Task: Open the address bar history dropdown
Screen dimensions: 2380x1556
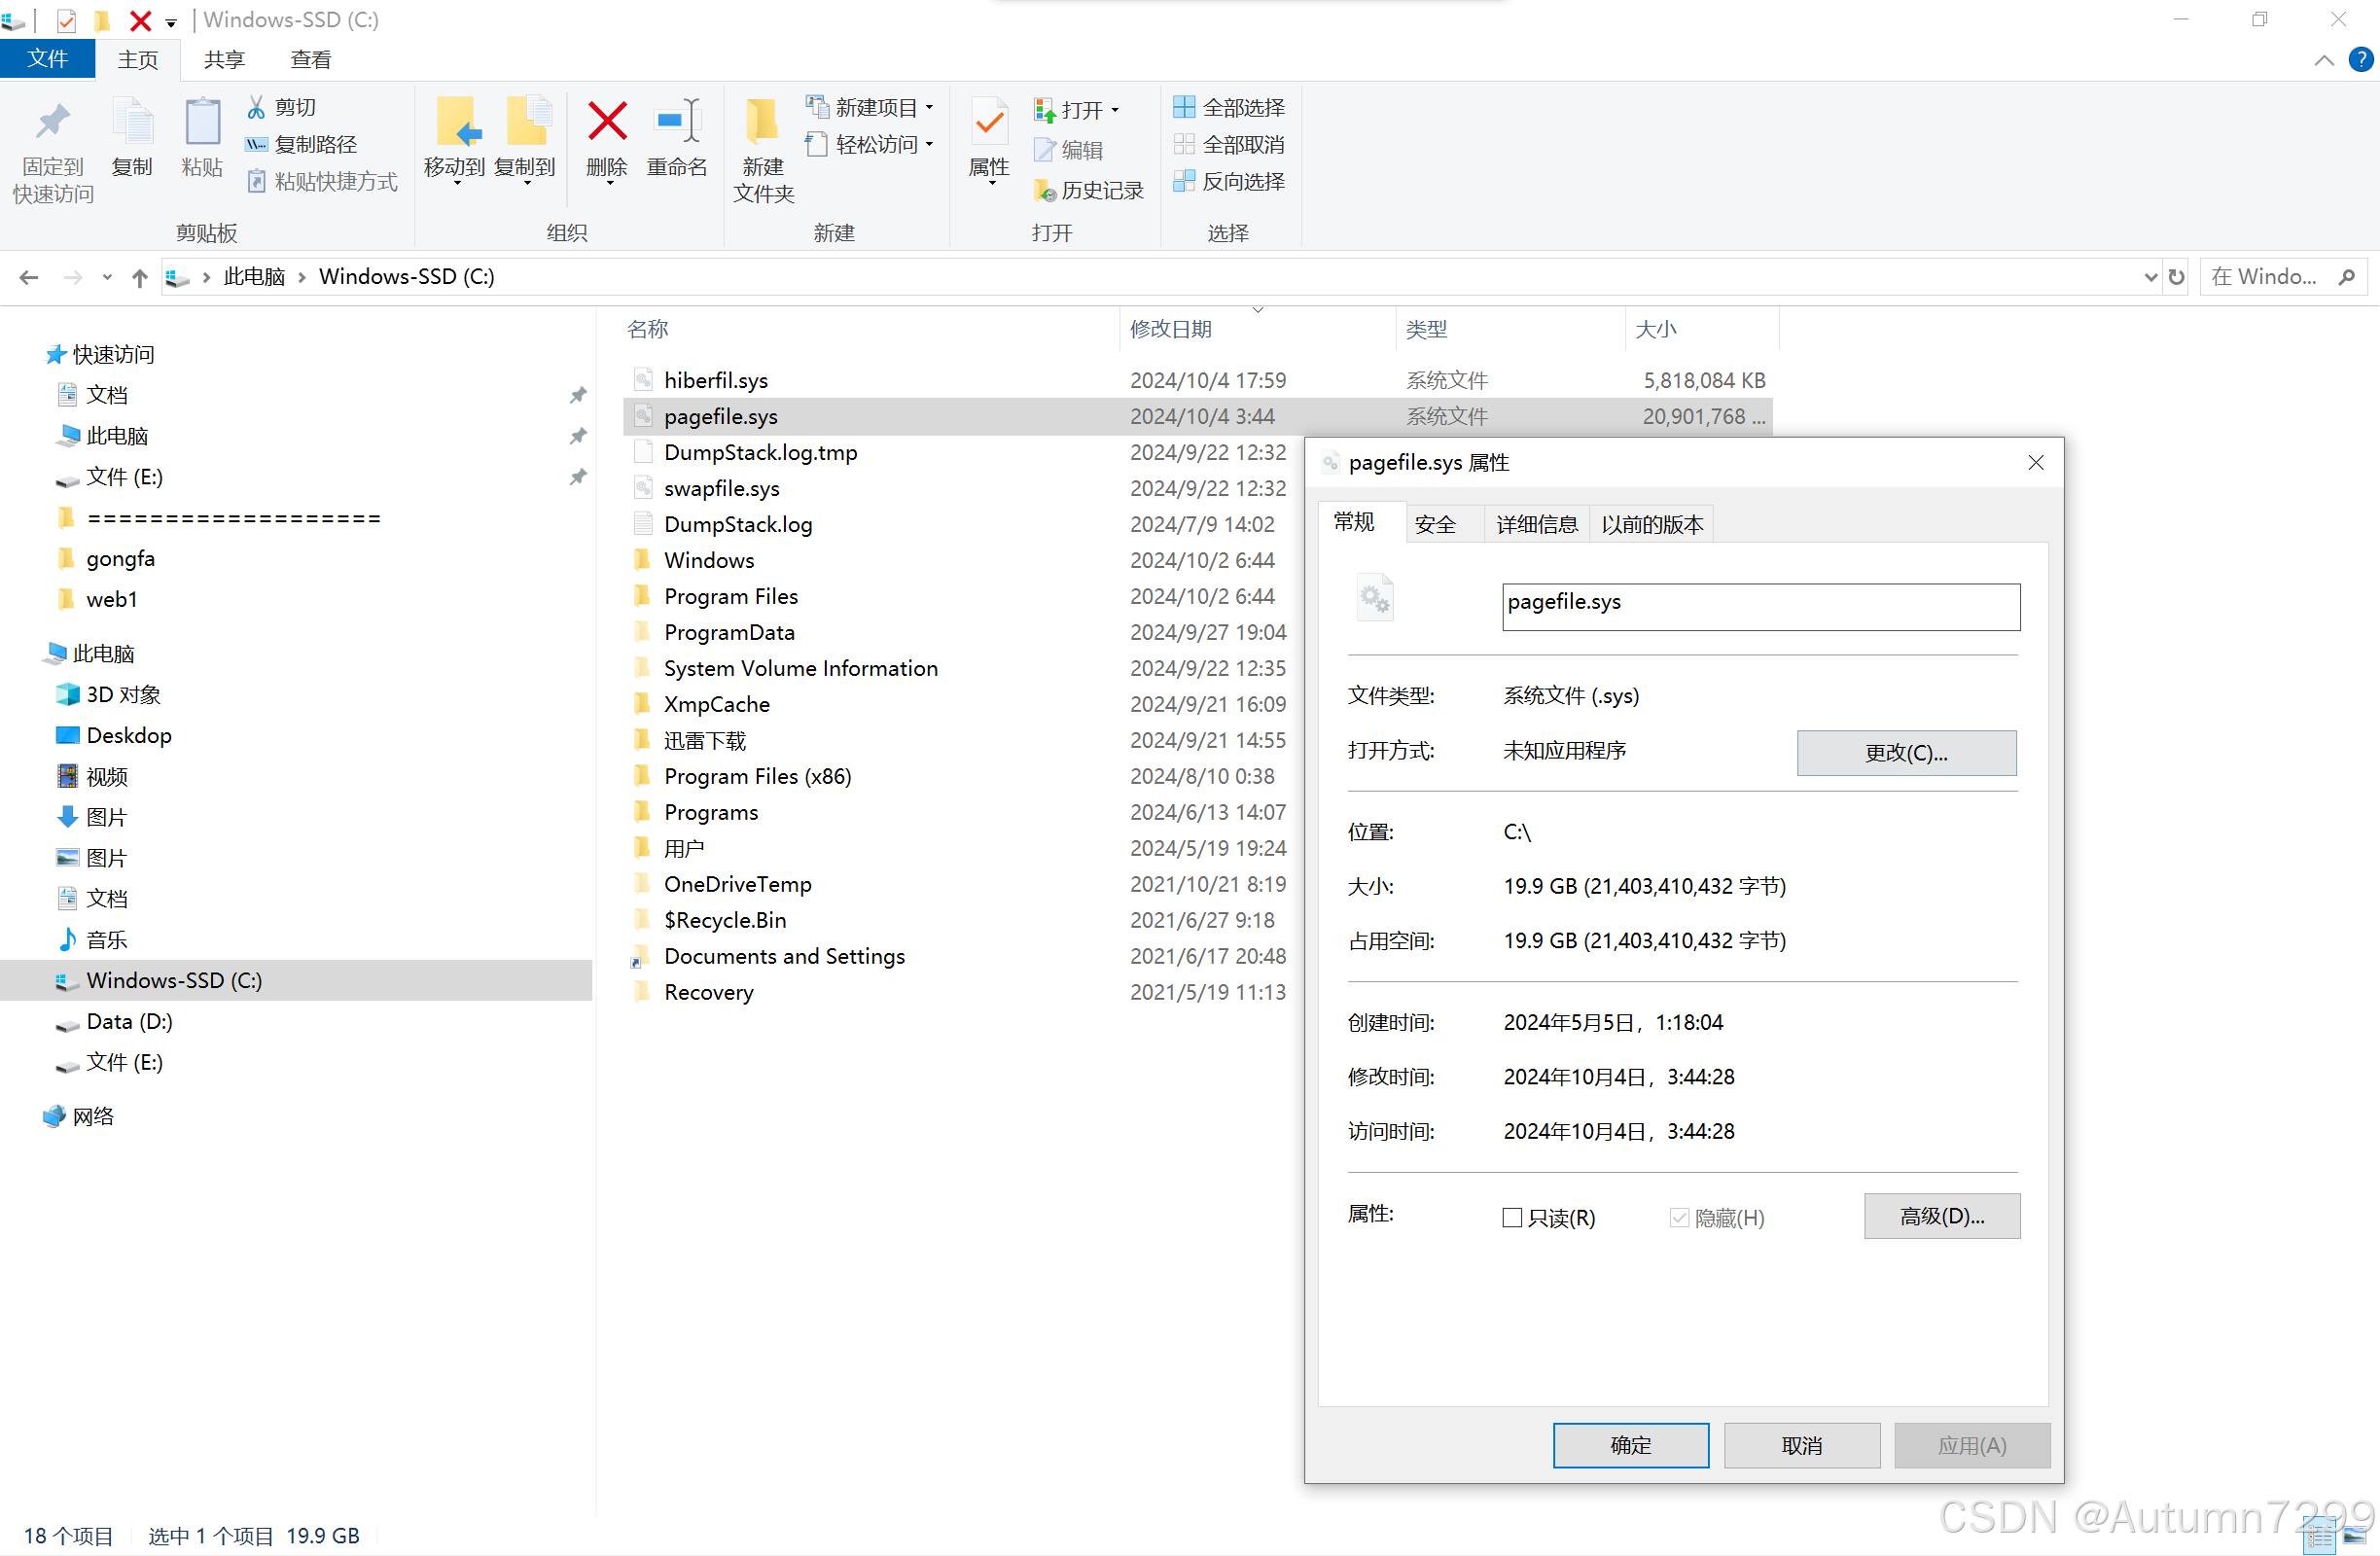Action: click(2151, 277)
